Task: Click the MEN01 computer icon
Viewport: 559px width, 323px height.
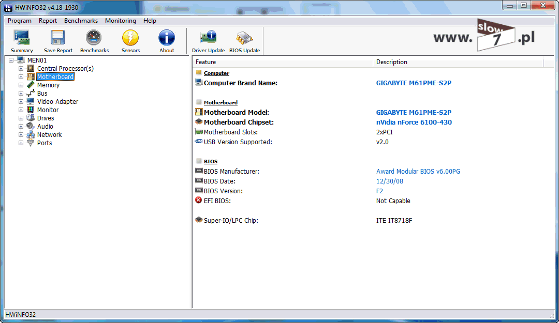Action: coord(21,60)
